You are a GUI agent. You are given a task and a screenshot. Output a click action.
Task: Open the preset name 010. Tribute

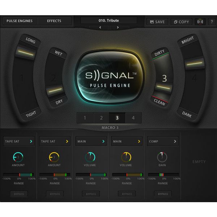pos(109,21)
